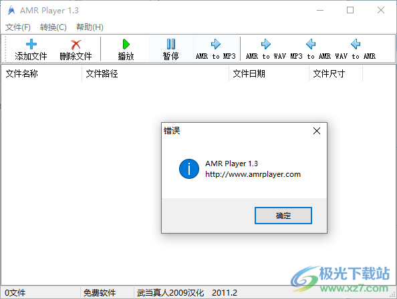This screenshot has height=299, width=397.
Task: Click the 免费软件 status bar entry
Action: click(100, 293)
